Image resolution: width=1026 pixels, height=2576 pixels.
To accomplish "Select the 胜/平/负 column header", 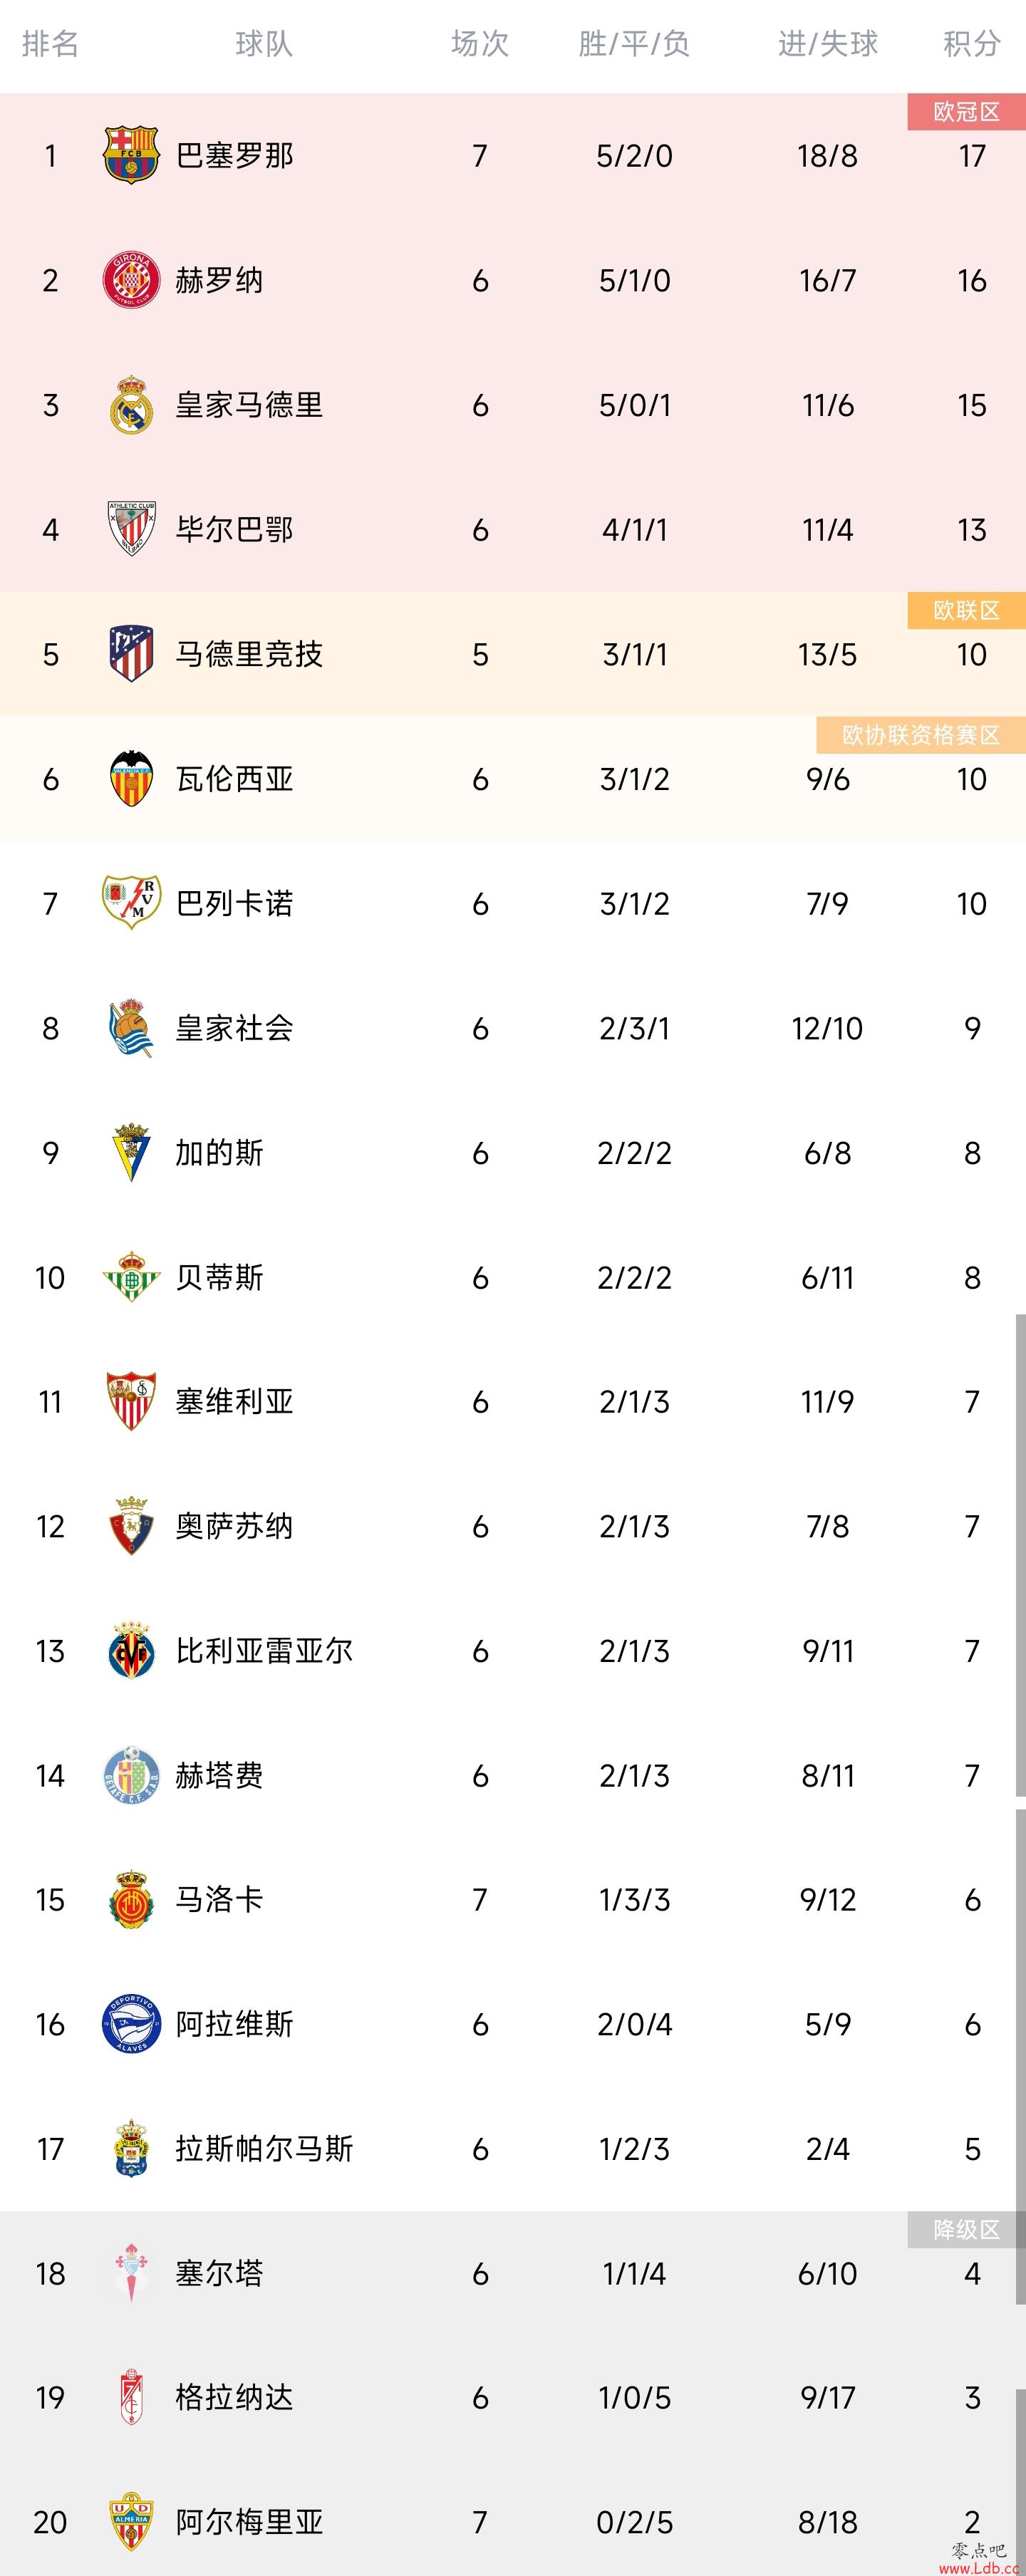I will coord(634,44).
